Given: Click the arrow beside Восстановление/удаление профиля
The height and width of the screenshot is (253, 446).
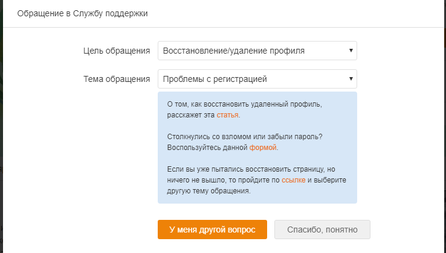Looking at the screenshot, I should click(x=351, y=50).
